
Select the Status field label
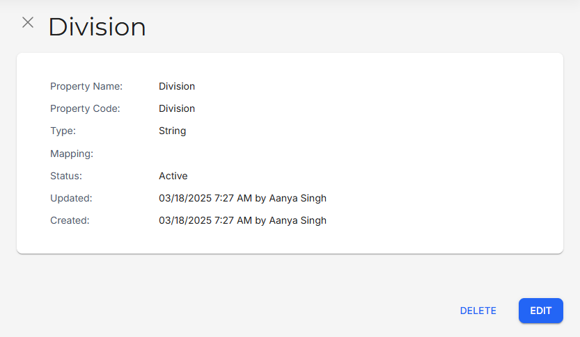[x=66, y=176]
